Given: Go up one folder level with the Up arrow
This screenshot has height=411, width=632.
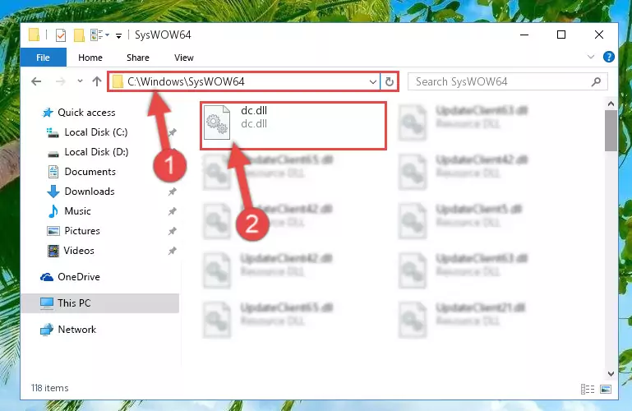Looking at the screenshot, I should point(97,82).
